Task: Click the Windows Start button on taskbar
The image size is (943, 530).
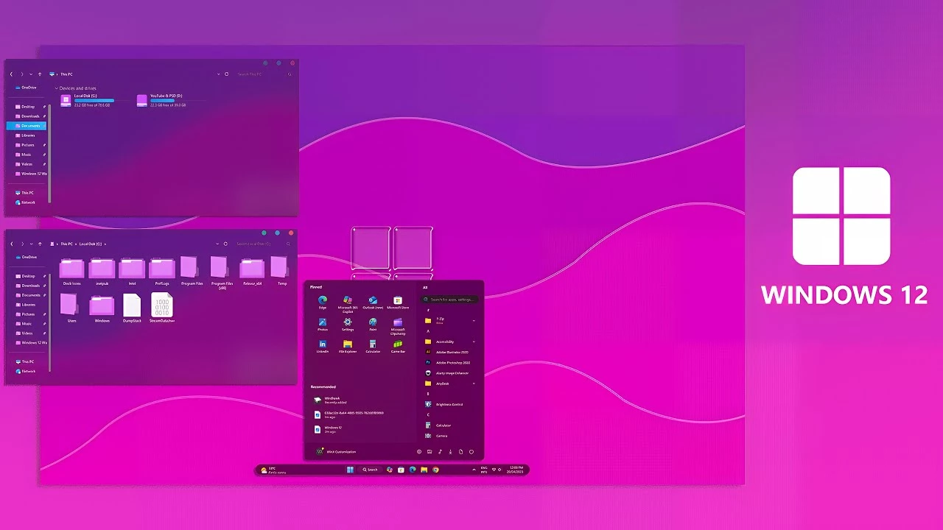Action: (x=350, y=470)
